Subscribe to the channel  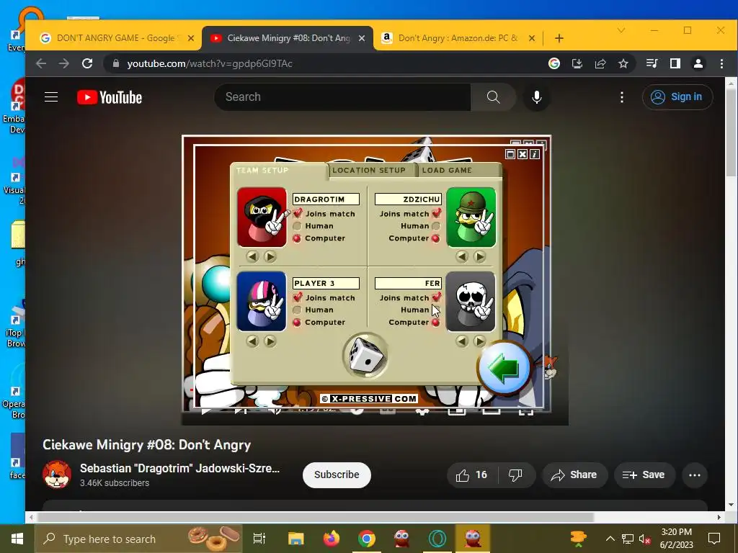tap(337, 475)
